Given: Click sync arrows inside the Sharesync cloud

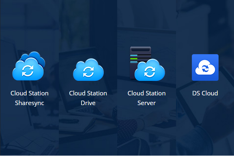Looking at the screenshot, I should click(28, 71).
